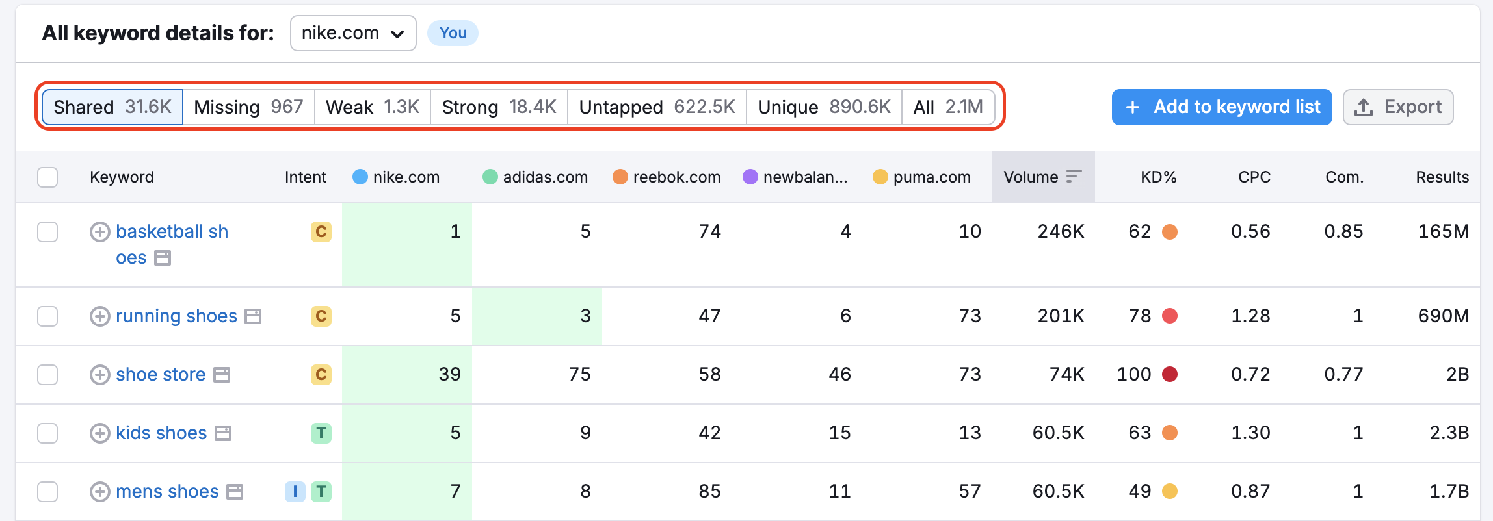Click the SERP icon next to shoe store
1493x521 pixels.
click(x=222, y=375)
